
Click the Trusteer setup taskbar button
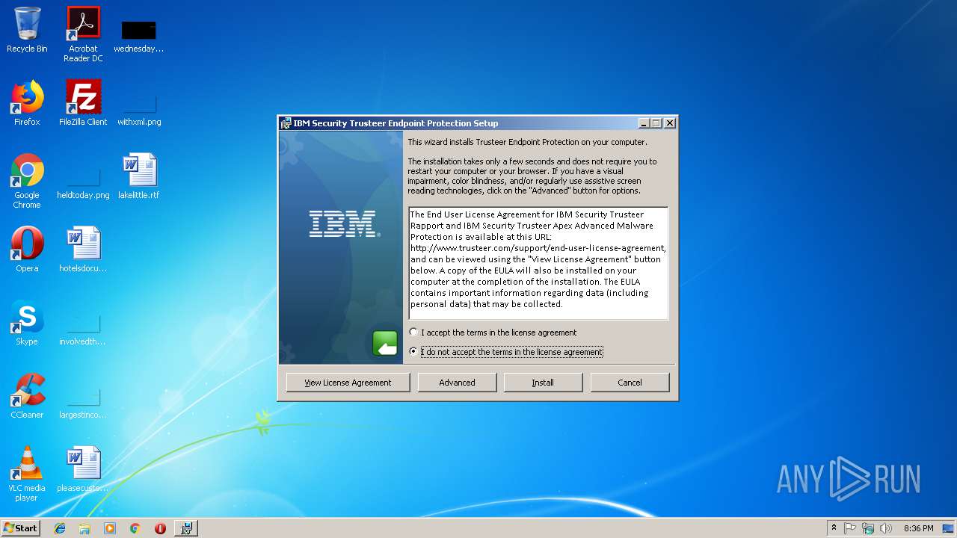point(186,528)
